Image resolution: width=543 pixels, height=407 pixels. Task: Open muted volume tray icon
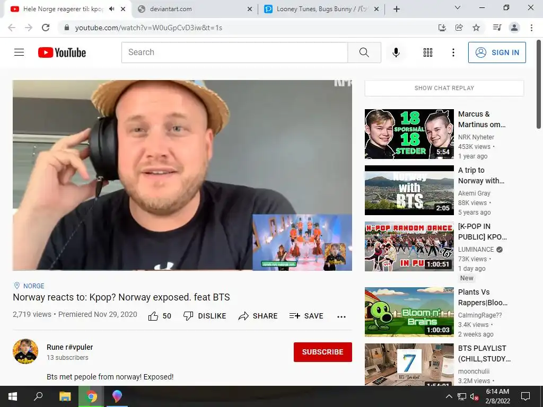click(474, 396)
